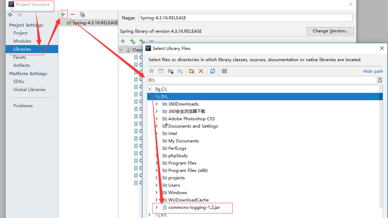Expand the 360Downloads folder
Viewport: 388px width, 218px height.
(x=157, y=104)
